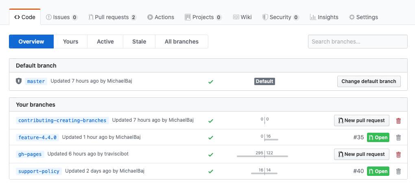This screenshot has width=415, height=184.
Task: Open the master branch link
Action: (36, 81)
